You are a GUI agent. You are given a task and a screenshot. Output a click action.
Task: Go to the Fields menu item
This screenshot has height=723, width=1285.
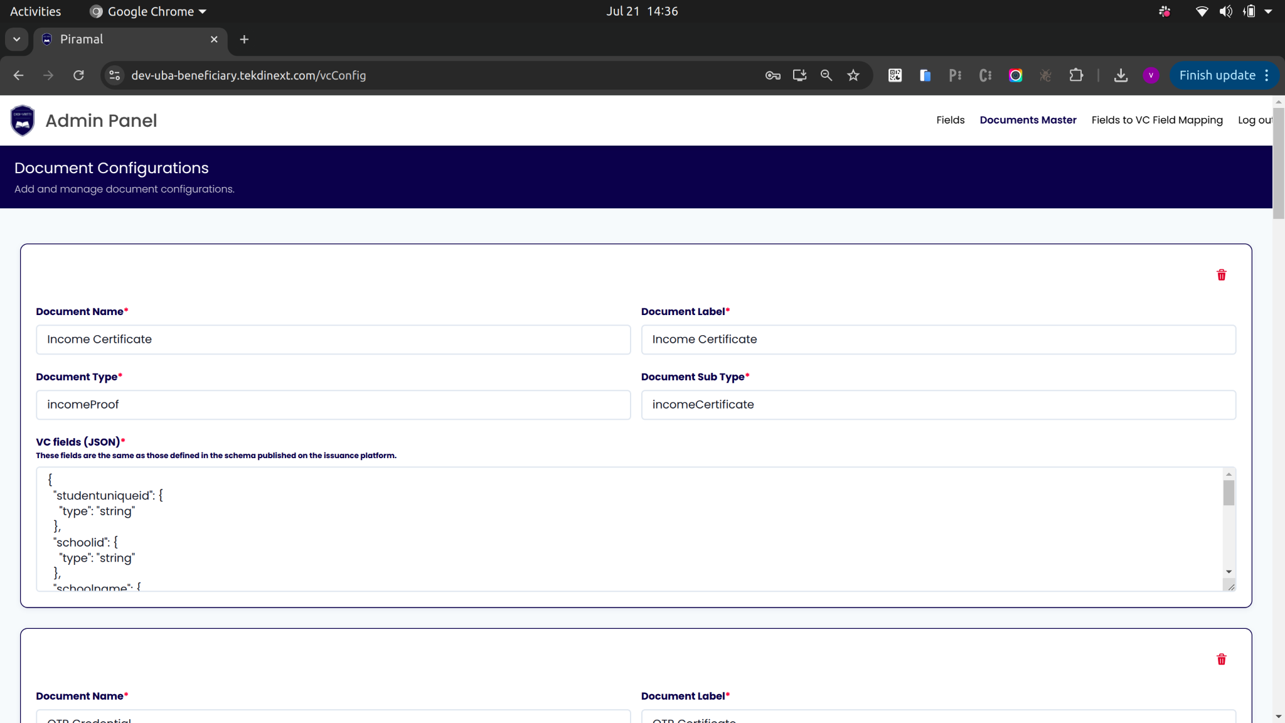(950, 120)
